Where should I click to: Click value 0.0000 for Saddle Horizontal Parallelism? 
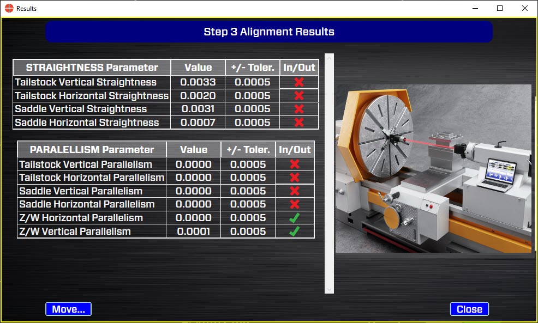point(194,204)
